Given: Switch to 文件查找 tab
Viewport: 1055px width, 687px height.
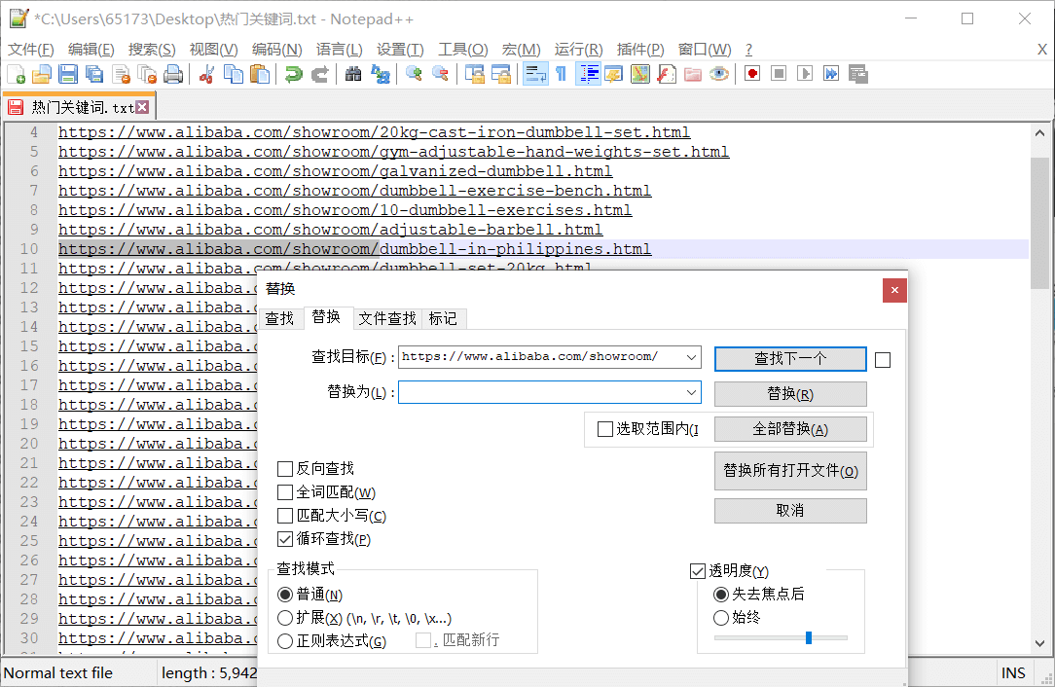Looking at the screenshot, I should 387,318.
